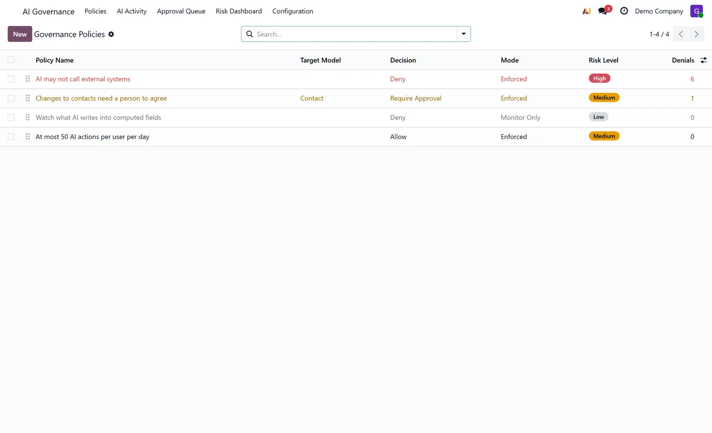Sort by Risk Level column header
The height and width of the screenshot is (433, 712).
tap(604, 60)
